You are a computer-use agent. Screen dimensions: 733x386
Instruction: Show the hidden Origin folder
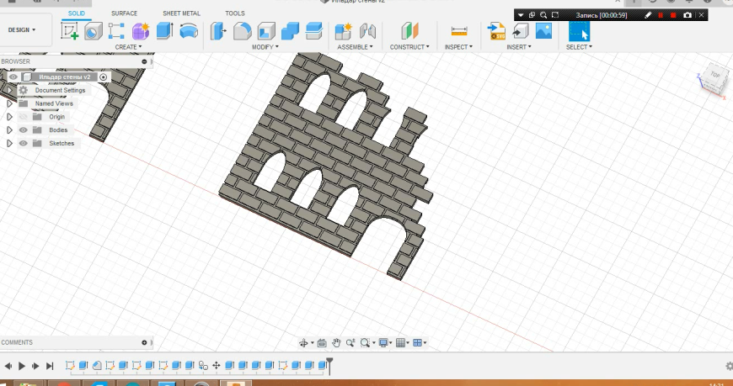pyautogui.click(x=24, y=117)
